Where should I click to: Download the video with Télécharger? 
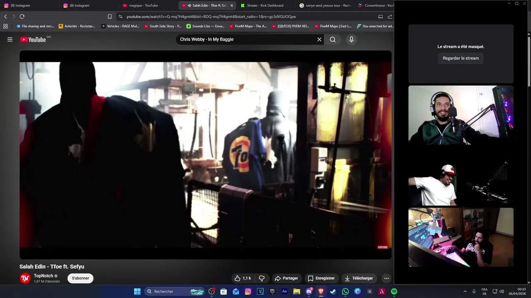pos(359,278)
